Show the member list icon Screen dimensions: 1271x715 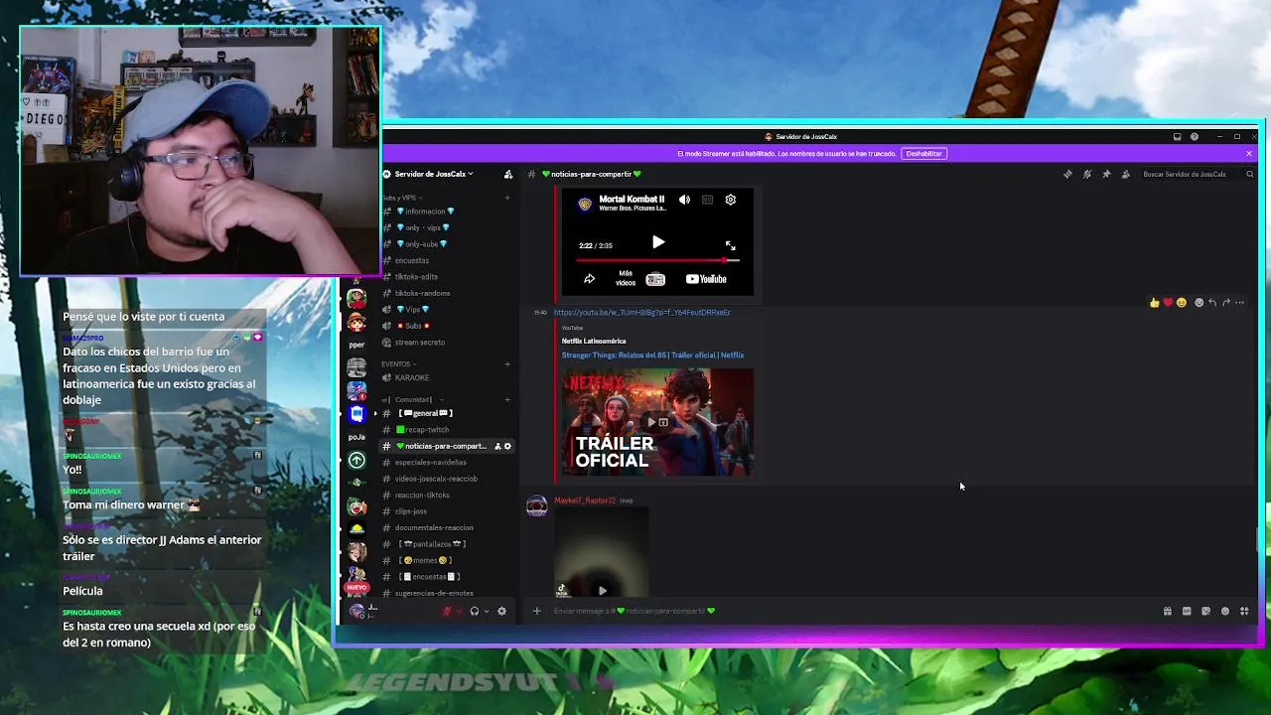click(1125, 174)
